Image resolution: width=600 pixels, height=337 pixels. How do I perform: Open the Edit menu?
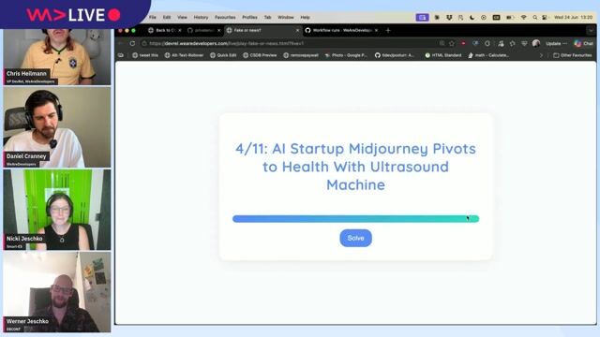click(x=167, y=17)
